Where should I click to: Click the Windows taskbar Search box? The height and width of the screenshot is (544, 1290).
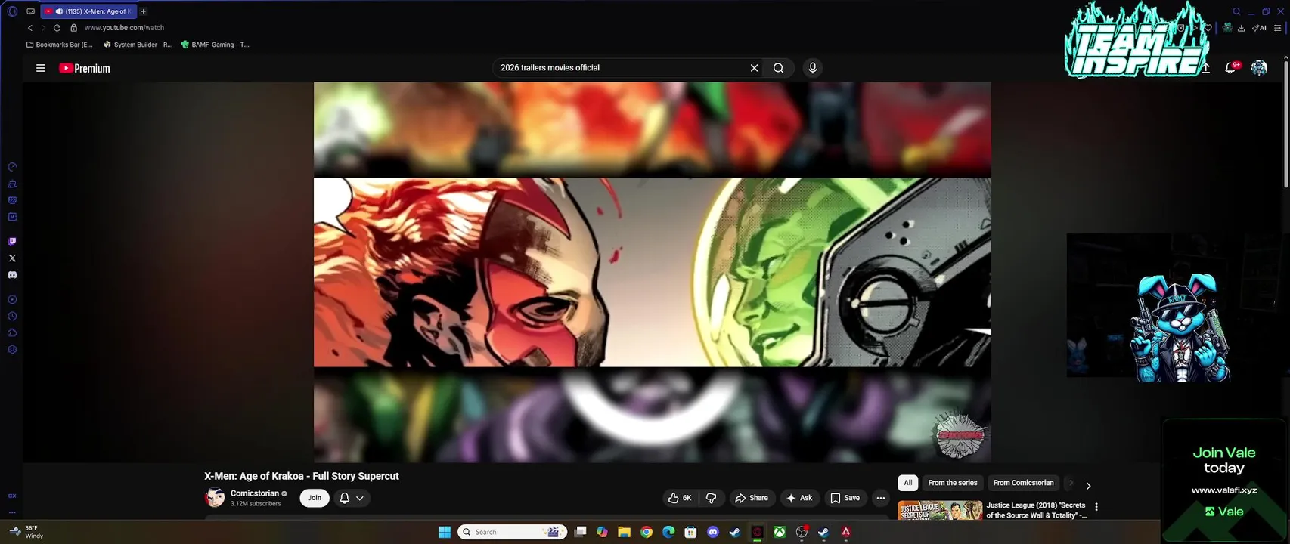tap(513, 532)
